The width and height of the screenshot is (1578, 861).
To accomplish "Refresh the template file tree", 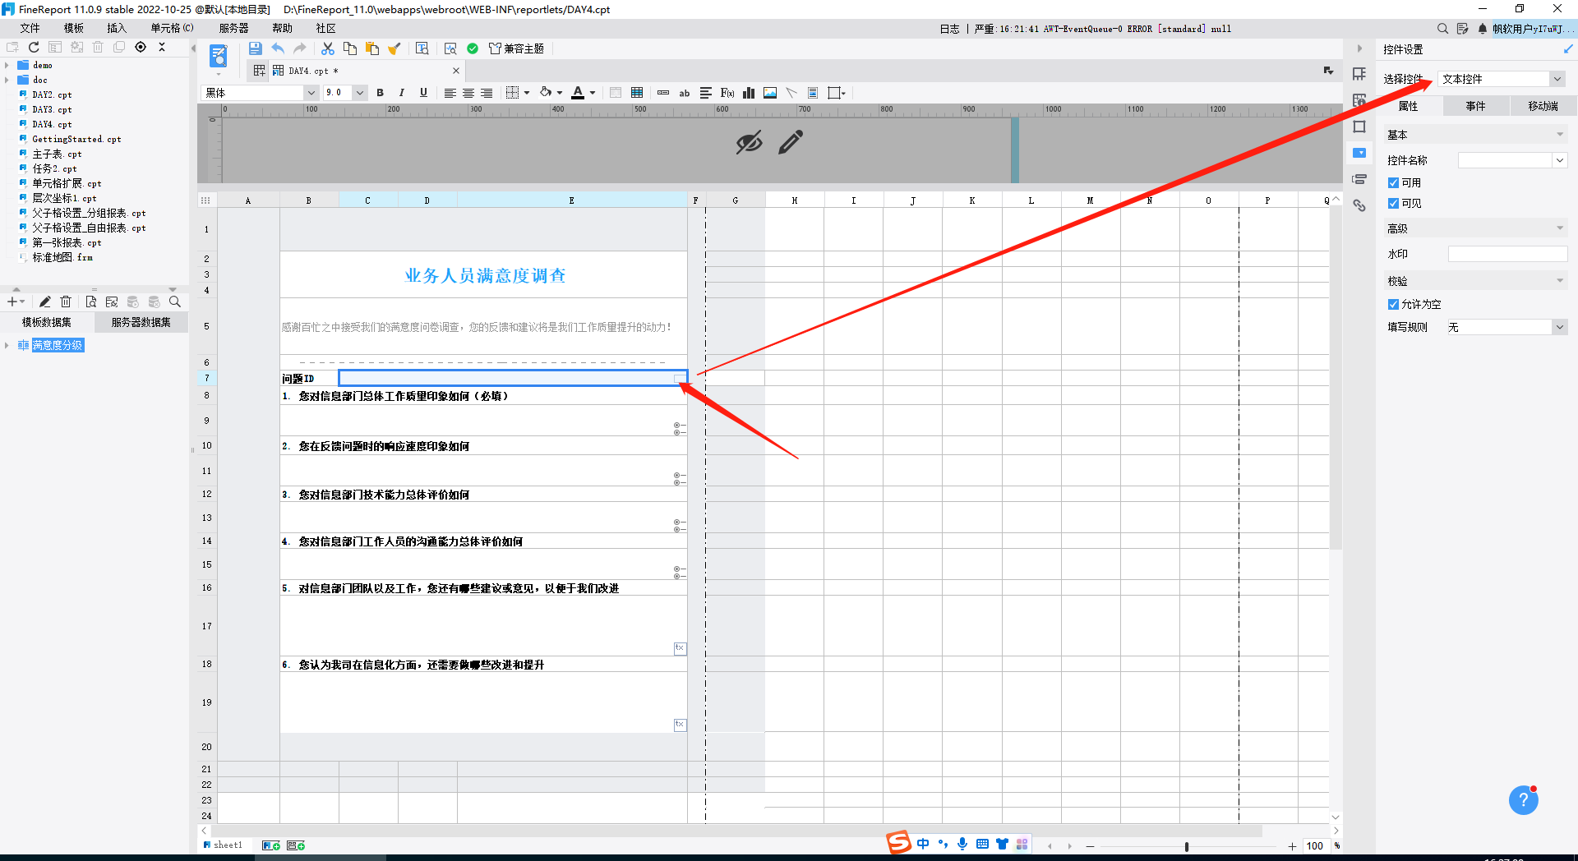I will point(34,48).
